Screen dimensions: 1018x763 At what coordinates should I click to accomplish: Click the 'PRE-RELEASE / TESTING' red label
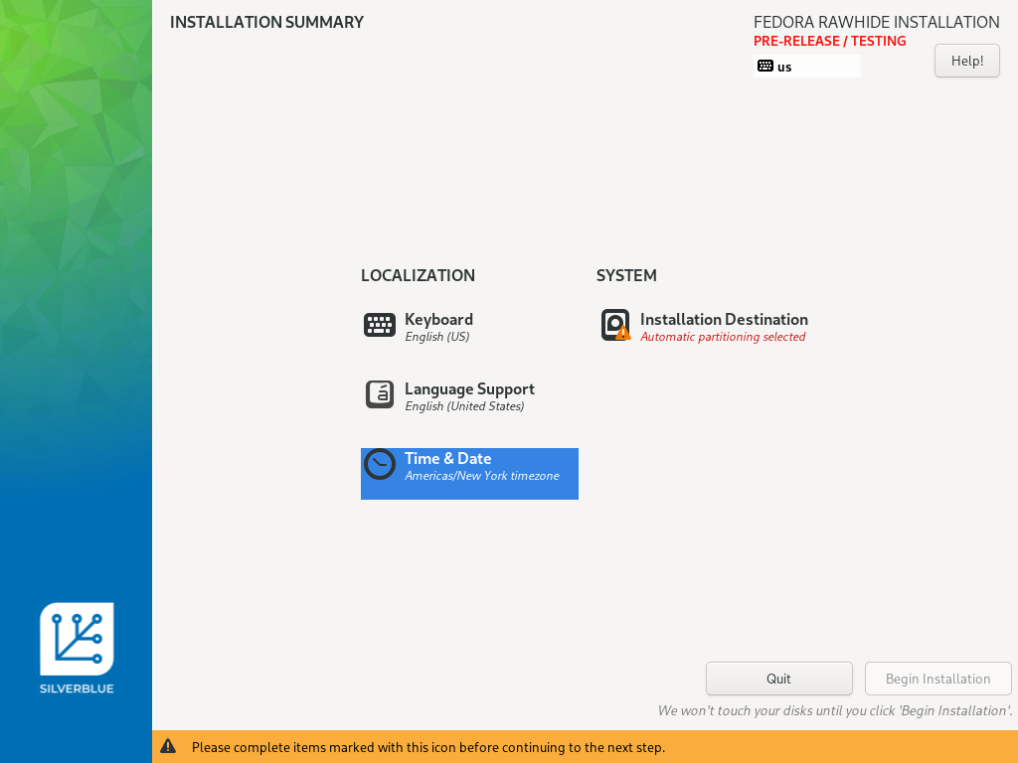tap(830, 41)
